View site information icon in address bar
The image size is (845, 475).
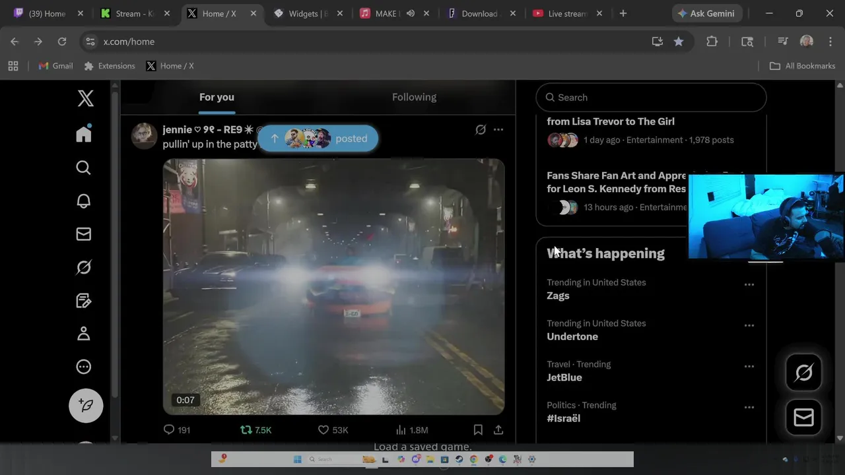(x=91, y=42)
